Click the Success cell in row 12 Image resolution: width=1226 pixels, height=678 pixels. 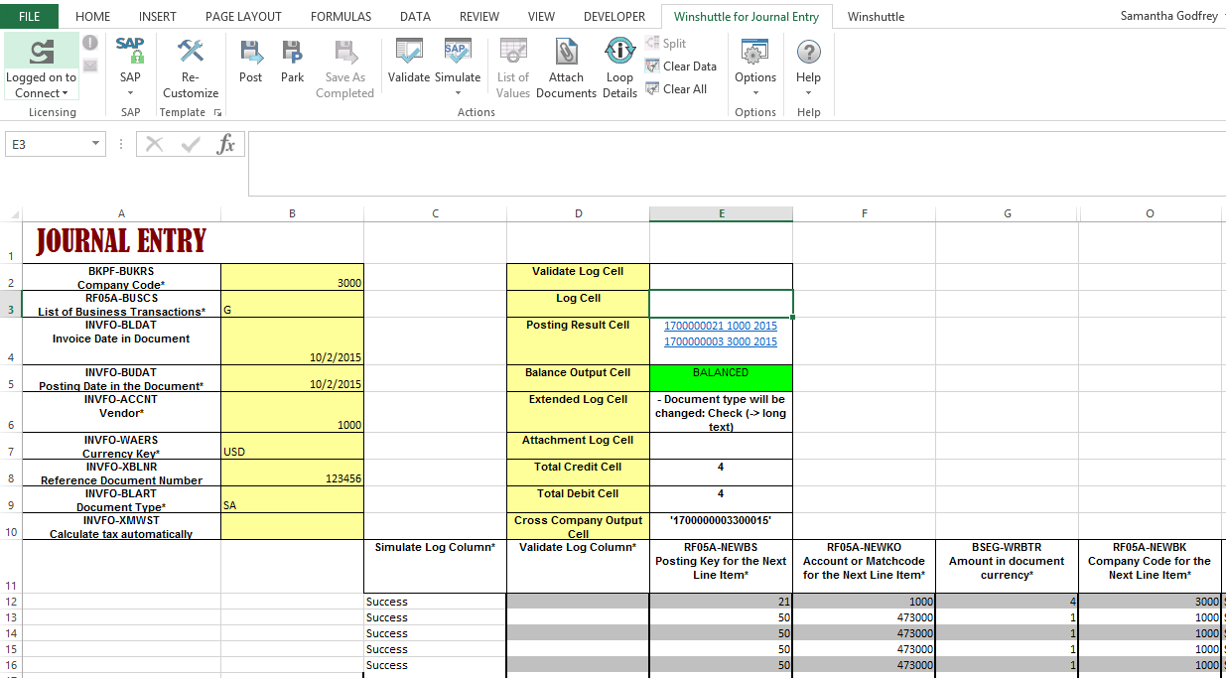click(435, 602)
